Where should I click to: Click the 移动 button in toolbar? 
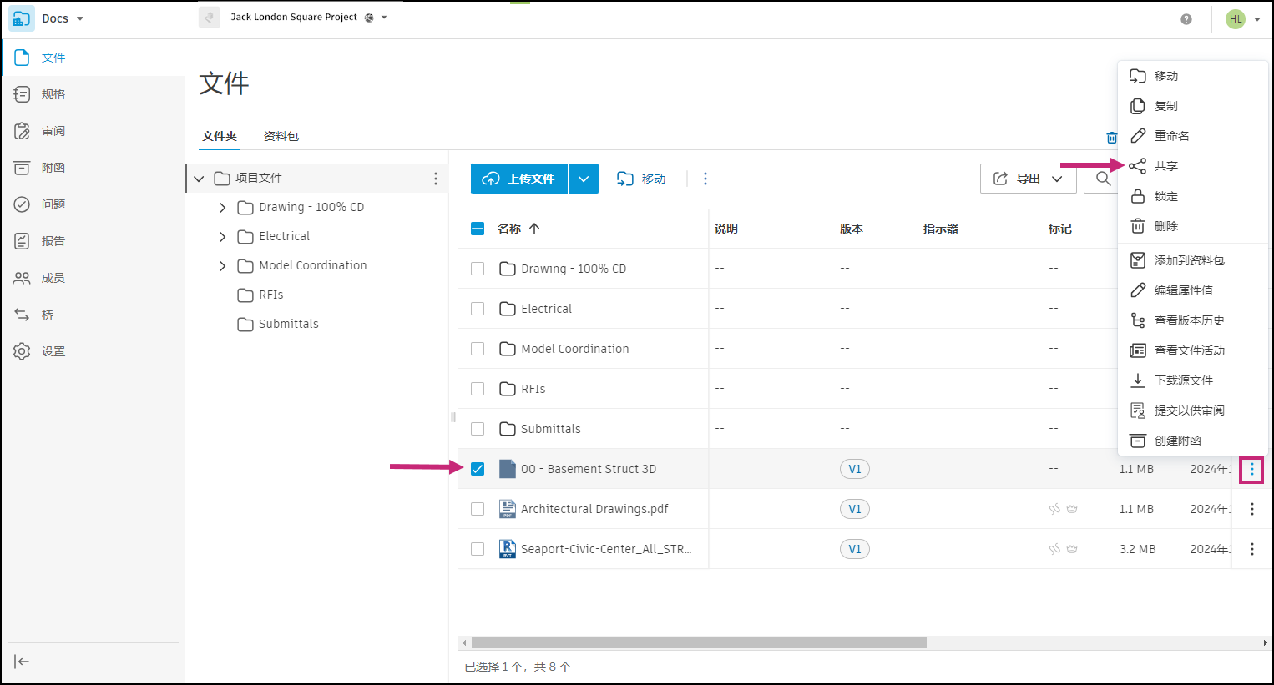tap(641, 179)
